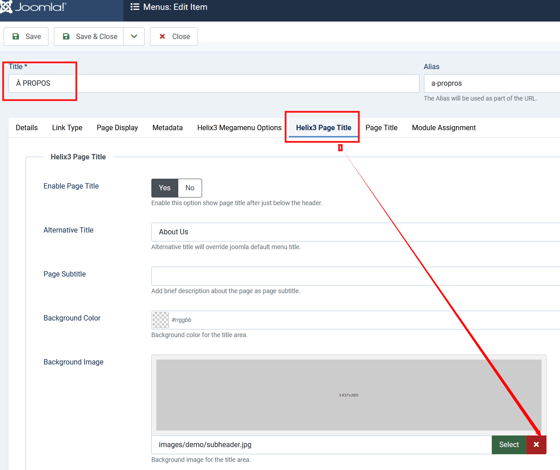560x470 pixels.
Task: Set Enable Page Title to No
Action: coord(190,188)
